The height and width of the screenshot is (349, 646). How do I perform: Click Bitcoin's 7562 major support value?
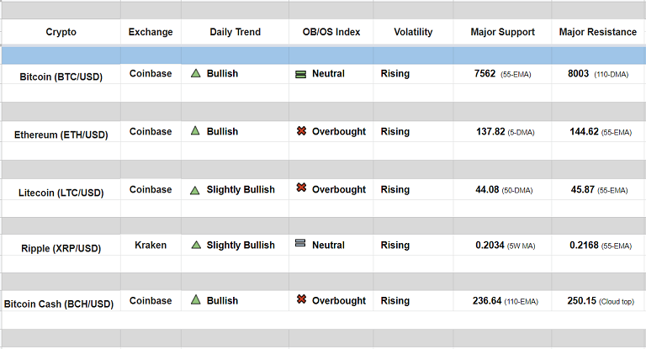tap(487, 74)
